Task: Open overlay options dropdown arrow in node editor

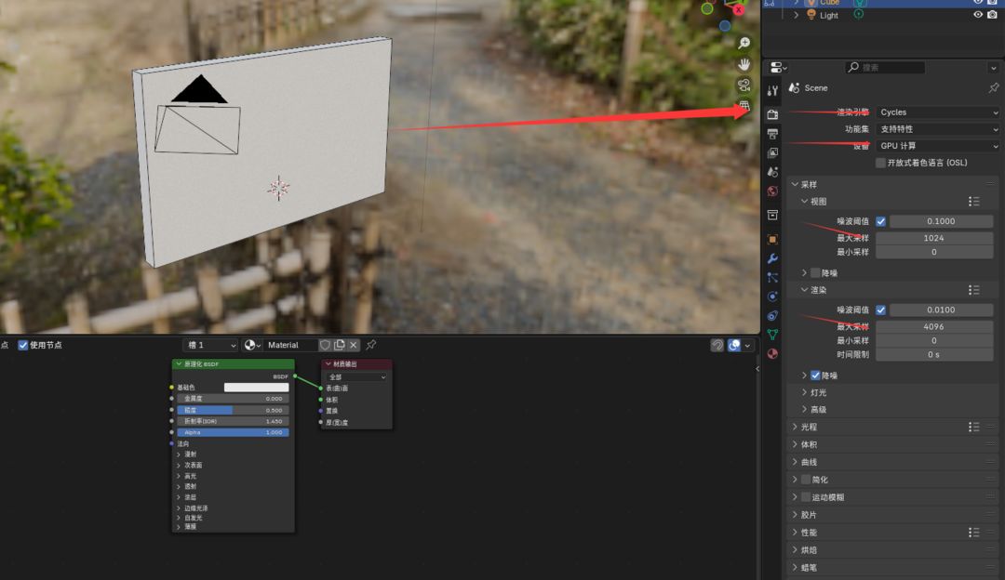Action: point(747,346)
